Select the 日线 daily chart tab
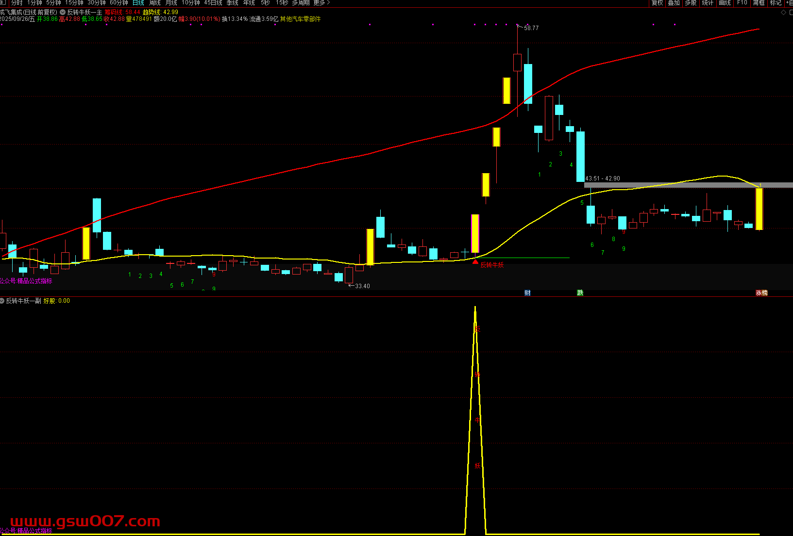This screenshot has width=793, height=536. click(x=138, y=3)
